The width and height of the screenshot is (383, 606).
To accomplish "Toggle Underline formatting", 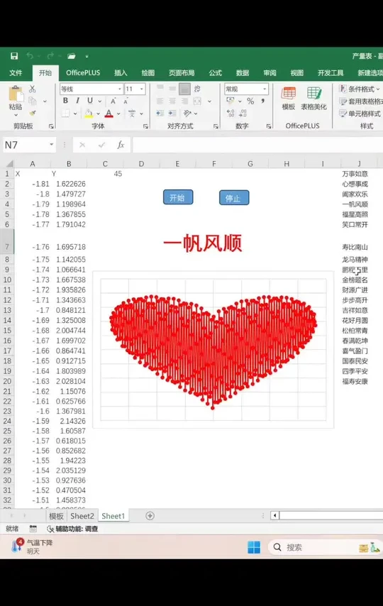I will [90, 101].
